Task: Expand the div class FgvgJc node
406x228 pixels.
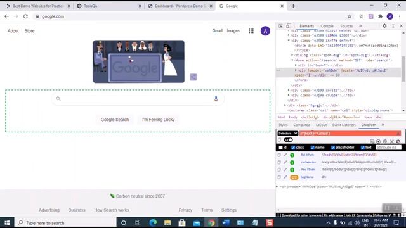Action: 285,105
